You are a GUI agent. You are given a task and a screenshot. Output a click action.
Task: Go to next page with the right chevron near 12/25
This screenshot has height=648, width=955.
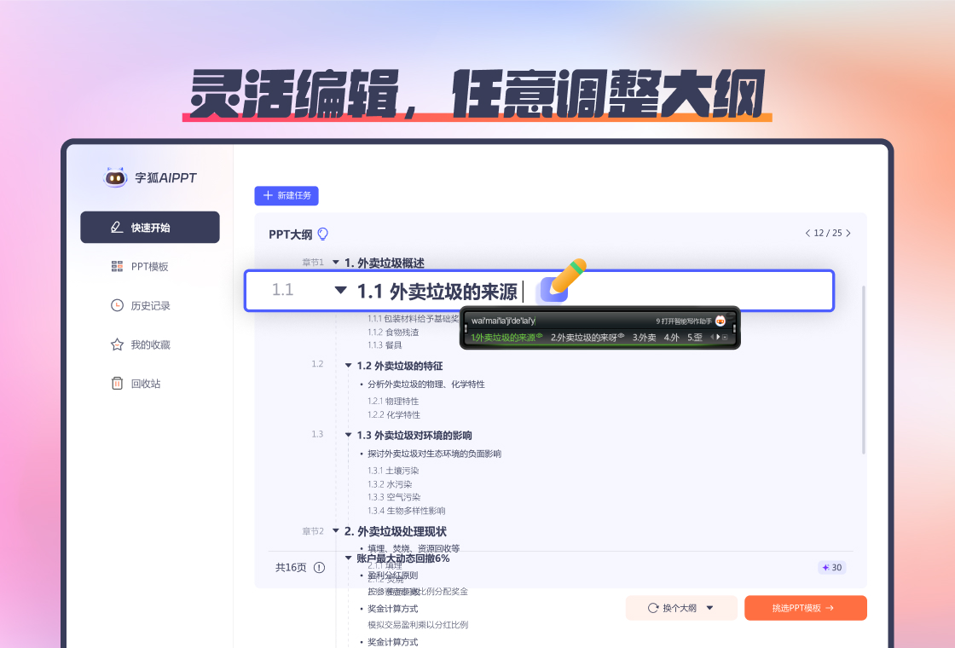(x=848, y=233)
